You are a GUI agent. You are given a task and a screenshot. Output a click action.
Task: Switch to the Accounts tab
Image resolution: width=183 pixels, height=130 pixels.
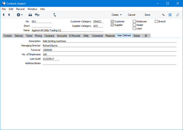[62, 36]
